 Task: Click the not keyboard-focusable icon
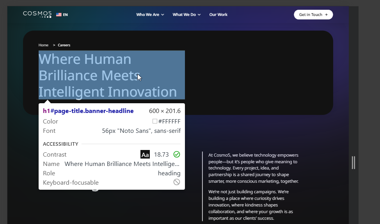177,182
